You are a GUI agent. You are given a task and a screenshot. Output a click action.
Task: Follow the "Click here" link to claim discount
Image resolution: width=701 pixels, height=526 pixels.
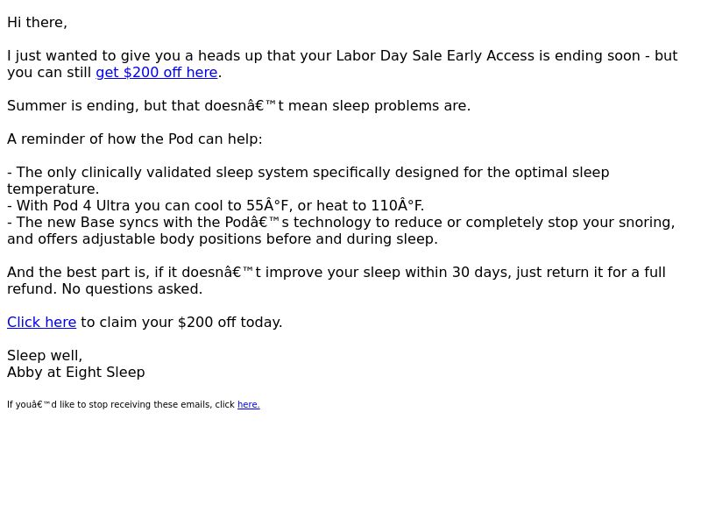[41, 322]
